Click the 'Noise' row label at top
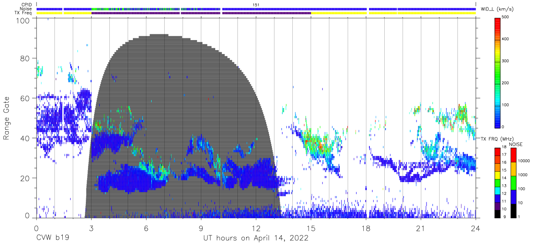The height and width of the screenshot is (247, 535). click(26, 9)
